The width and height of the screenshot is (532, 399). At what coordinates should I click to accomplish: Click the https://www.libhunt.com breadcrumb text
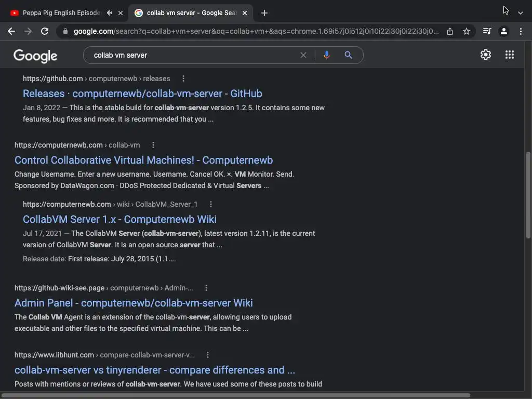click(x=54, y=354)
